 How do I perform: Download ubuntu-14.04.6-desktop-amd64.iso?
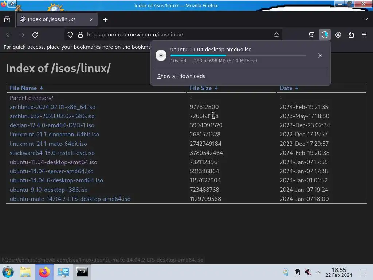(x=56, y=180)
